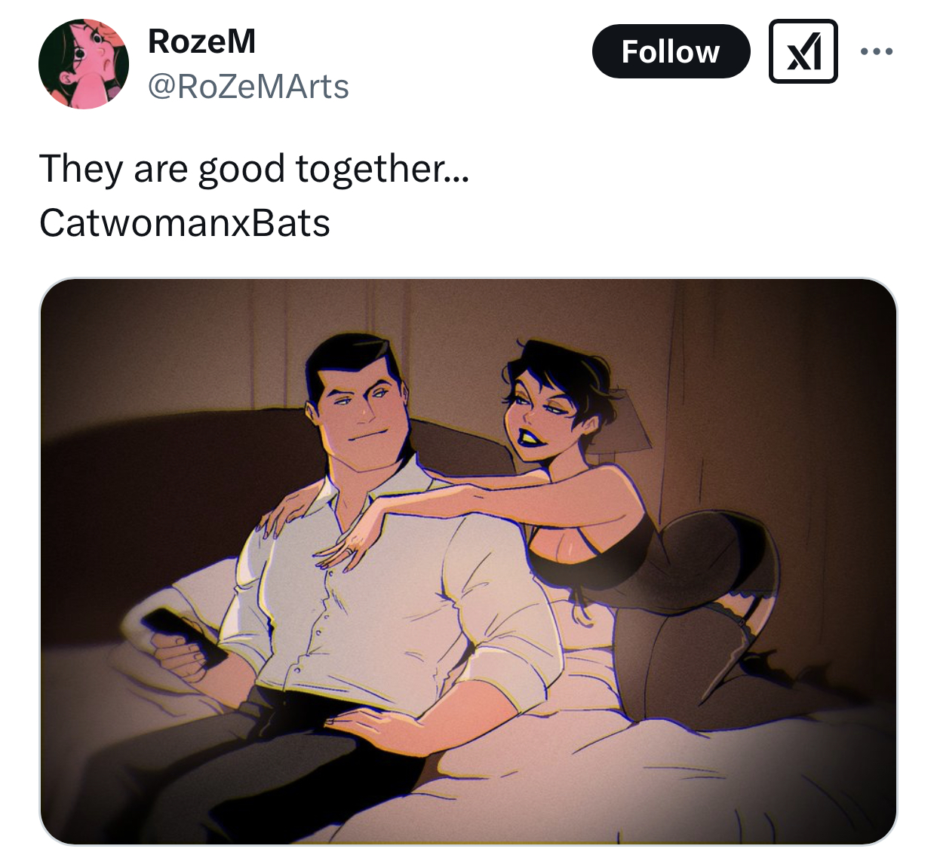The height and width of the screenshot is (855, 937).
Task: Click the Follow button
Action: 671,51
